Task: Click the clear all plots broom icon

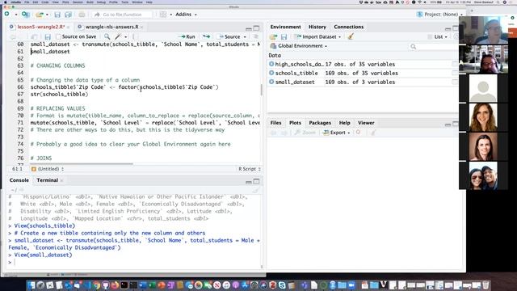Action: (x=373, y=133)
